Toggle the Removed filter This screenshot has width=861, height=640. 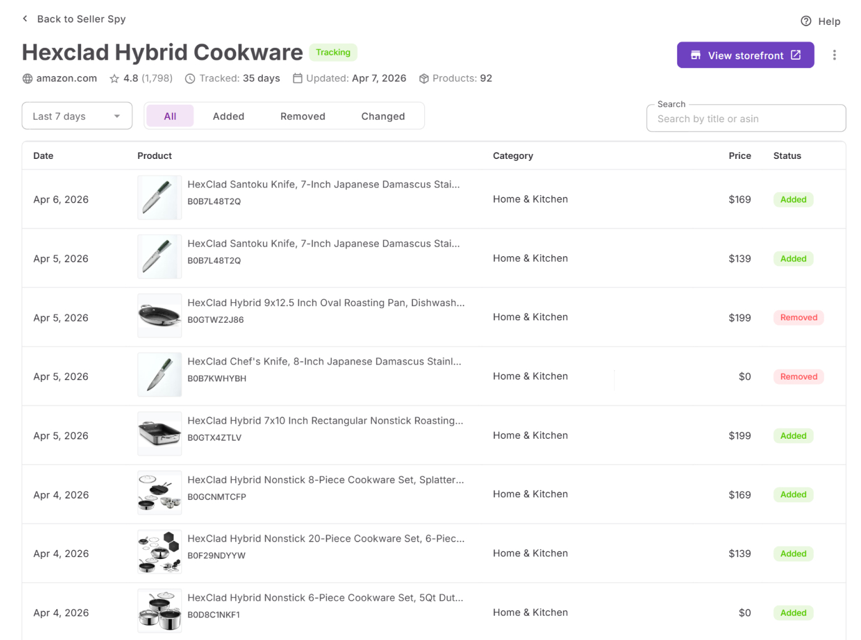point(303,116)
